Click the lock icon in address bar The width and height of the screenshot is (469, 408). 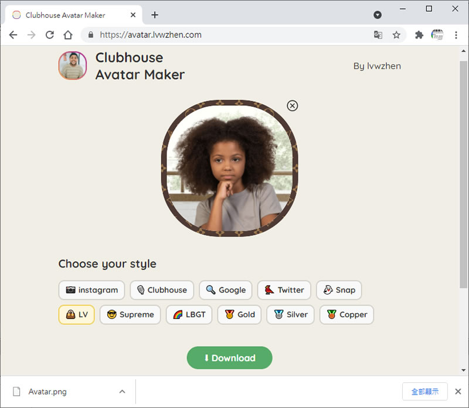[x=91, y=35]
